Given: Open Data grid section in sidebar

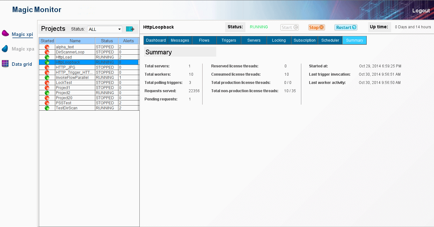Looking at the screenshot, I should [22, 64].
